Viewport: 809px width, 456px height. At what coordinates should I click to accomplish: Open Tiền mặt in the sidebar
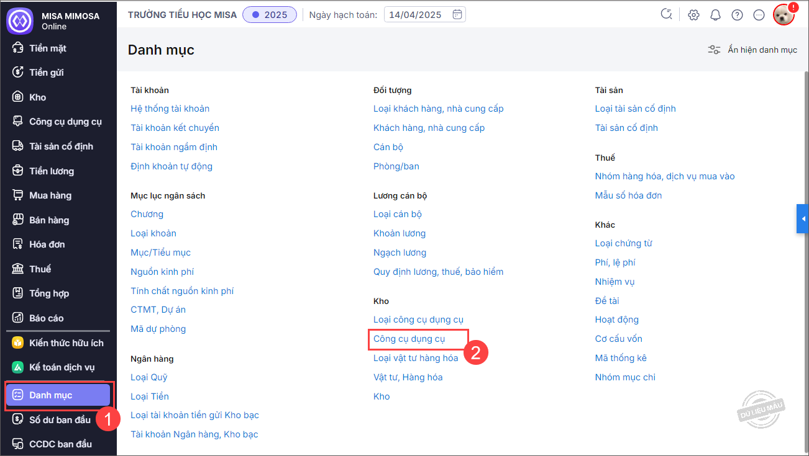tap(48, 48)
